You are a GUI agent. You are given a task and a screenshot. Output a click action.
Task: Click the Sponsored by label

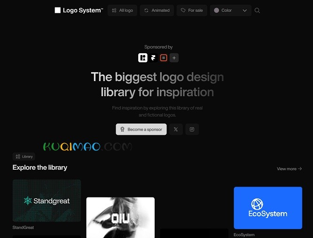pyautogui.click(x=158, y=47)
